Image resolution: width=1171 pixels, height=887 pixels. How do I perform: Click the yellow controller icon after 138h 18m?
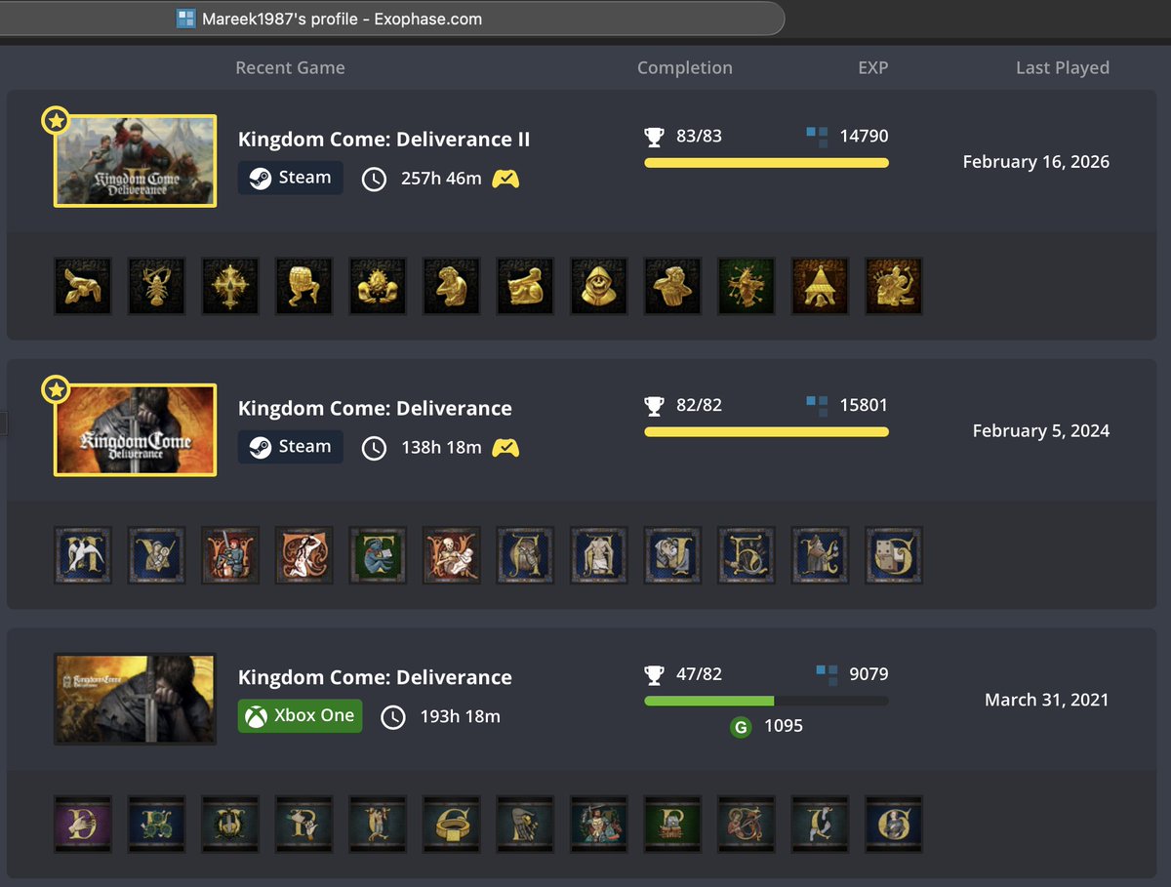click(x=505, y=448)
